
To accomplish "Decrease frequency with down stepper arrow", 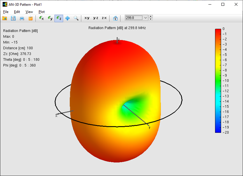I will click(150, 19).
